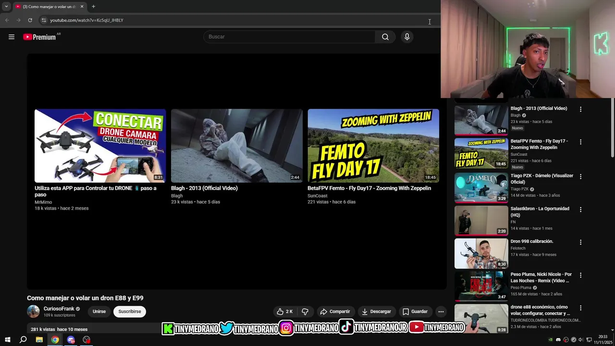Click the search magnifier button

coord(385,37)
